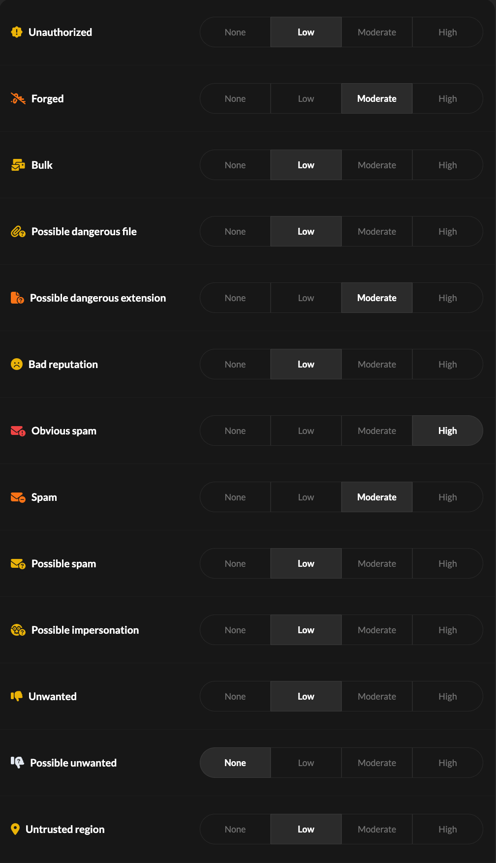496x863 pixels.
Task: Set Forged severity to None
Action: 235,98
